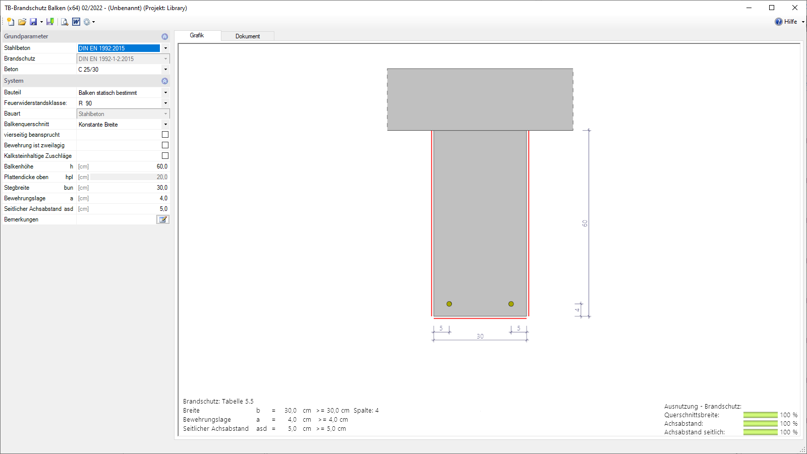Switch to the Grafik tab

point(197,35)
